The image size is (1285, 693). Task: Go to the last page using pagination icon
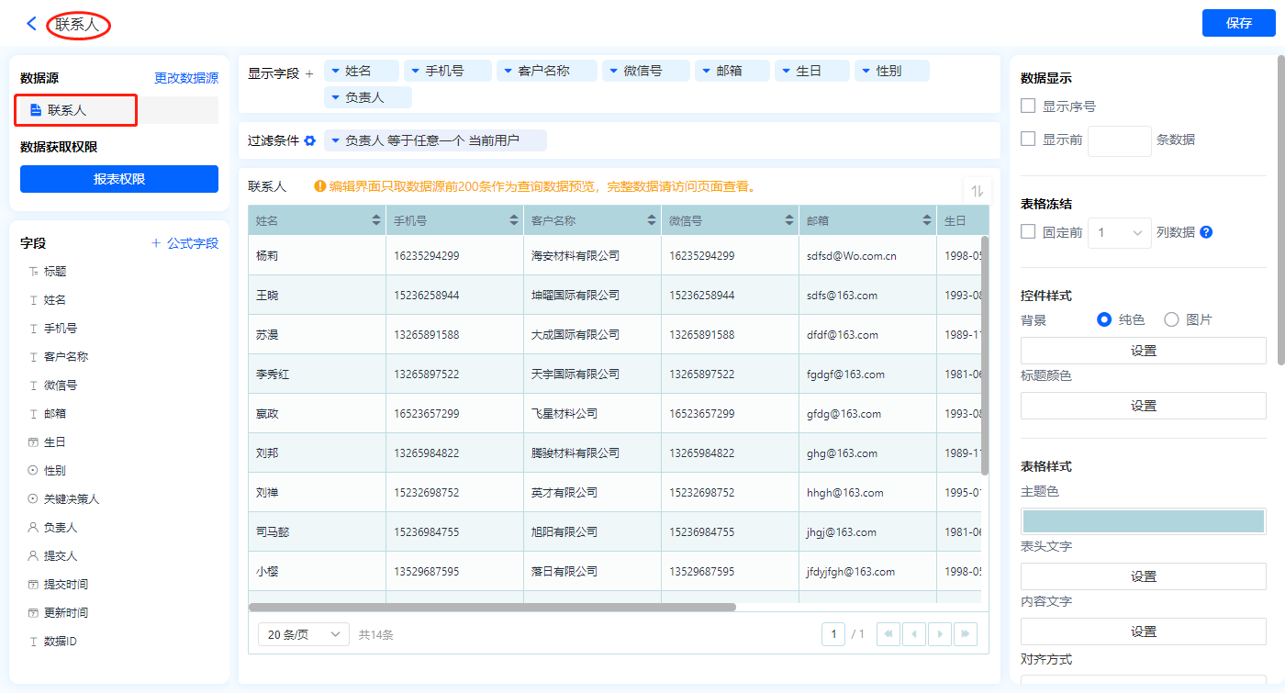coord(965,634)
